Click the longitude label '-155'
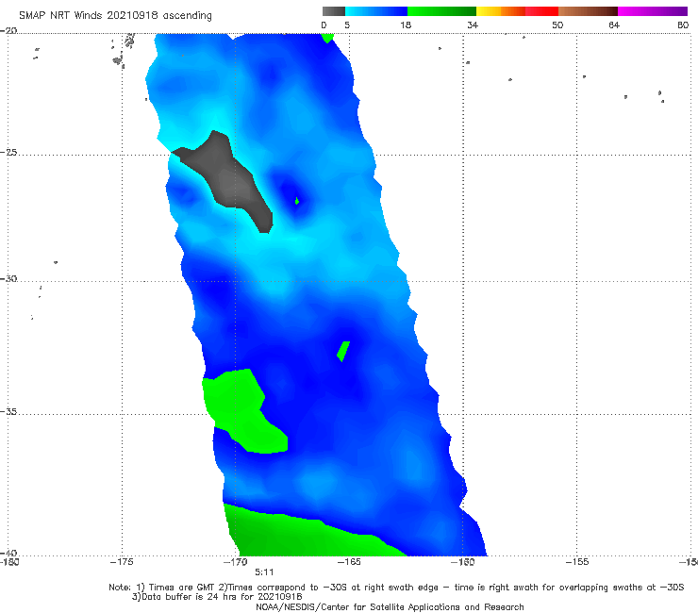 (577, 562)
